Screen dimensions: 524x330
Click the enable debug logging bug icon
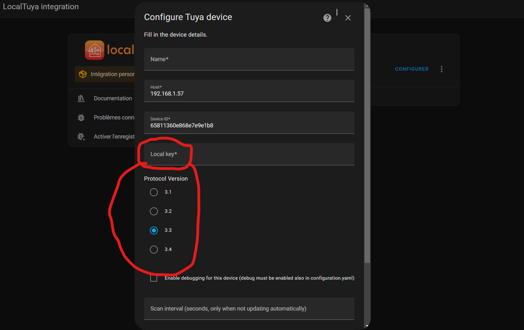click(81, 137)
